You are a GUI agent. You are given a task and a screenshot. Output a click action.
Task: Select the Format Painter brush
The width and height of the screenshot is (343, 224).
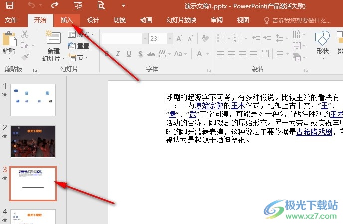click(x=25, y=57)
